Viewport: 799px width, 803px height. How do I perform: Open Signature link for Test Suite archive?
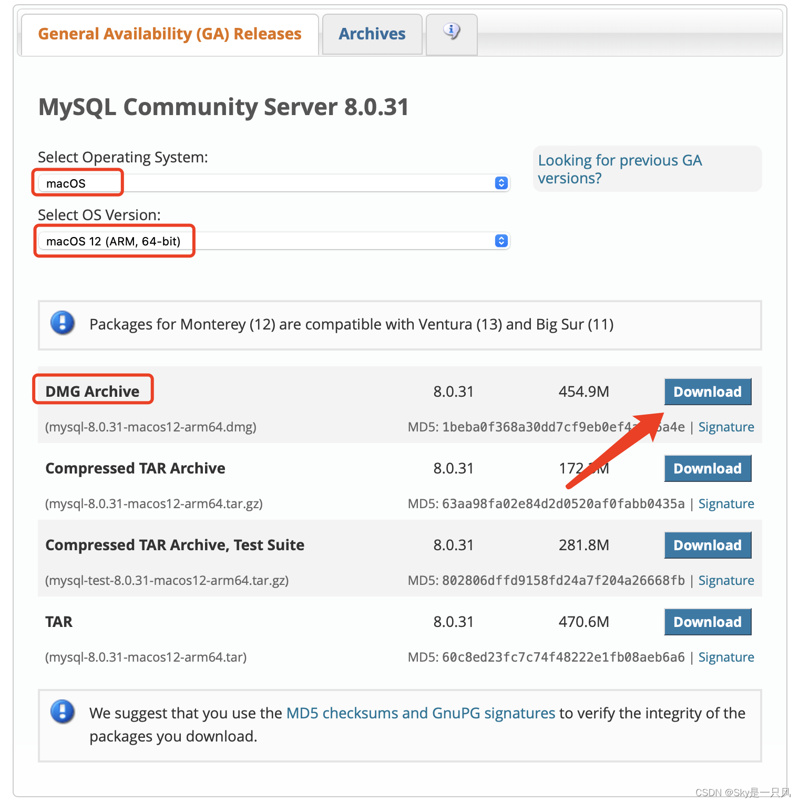point(726,580)
